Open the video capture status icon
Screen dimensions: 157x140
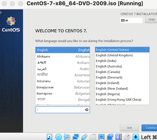(110, 137)
